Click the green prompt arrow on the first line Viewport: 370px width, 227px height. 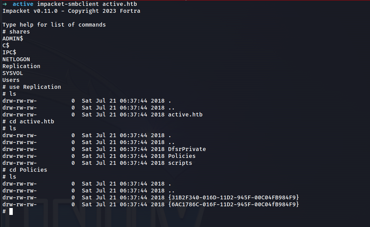click(4, 4)
